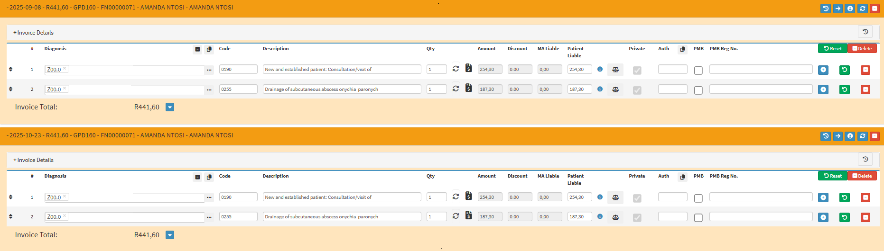Viewport: 884px width, 251px height.
Task: Click Auth input field for line 1 first invoice
Action: pos(673,69)
